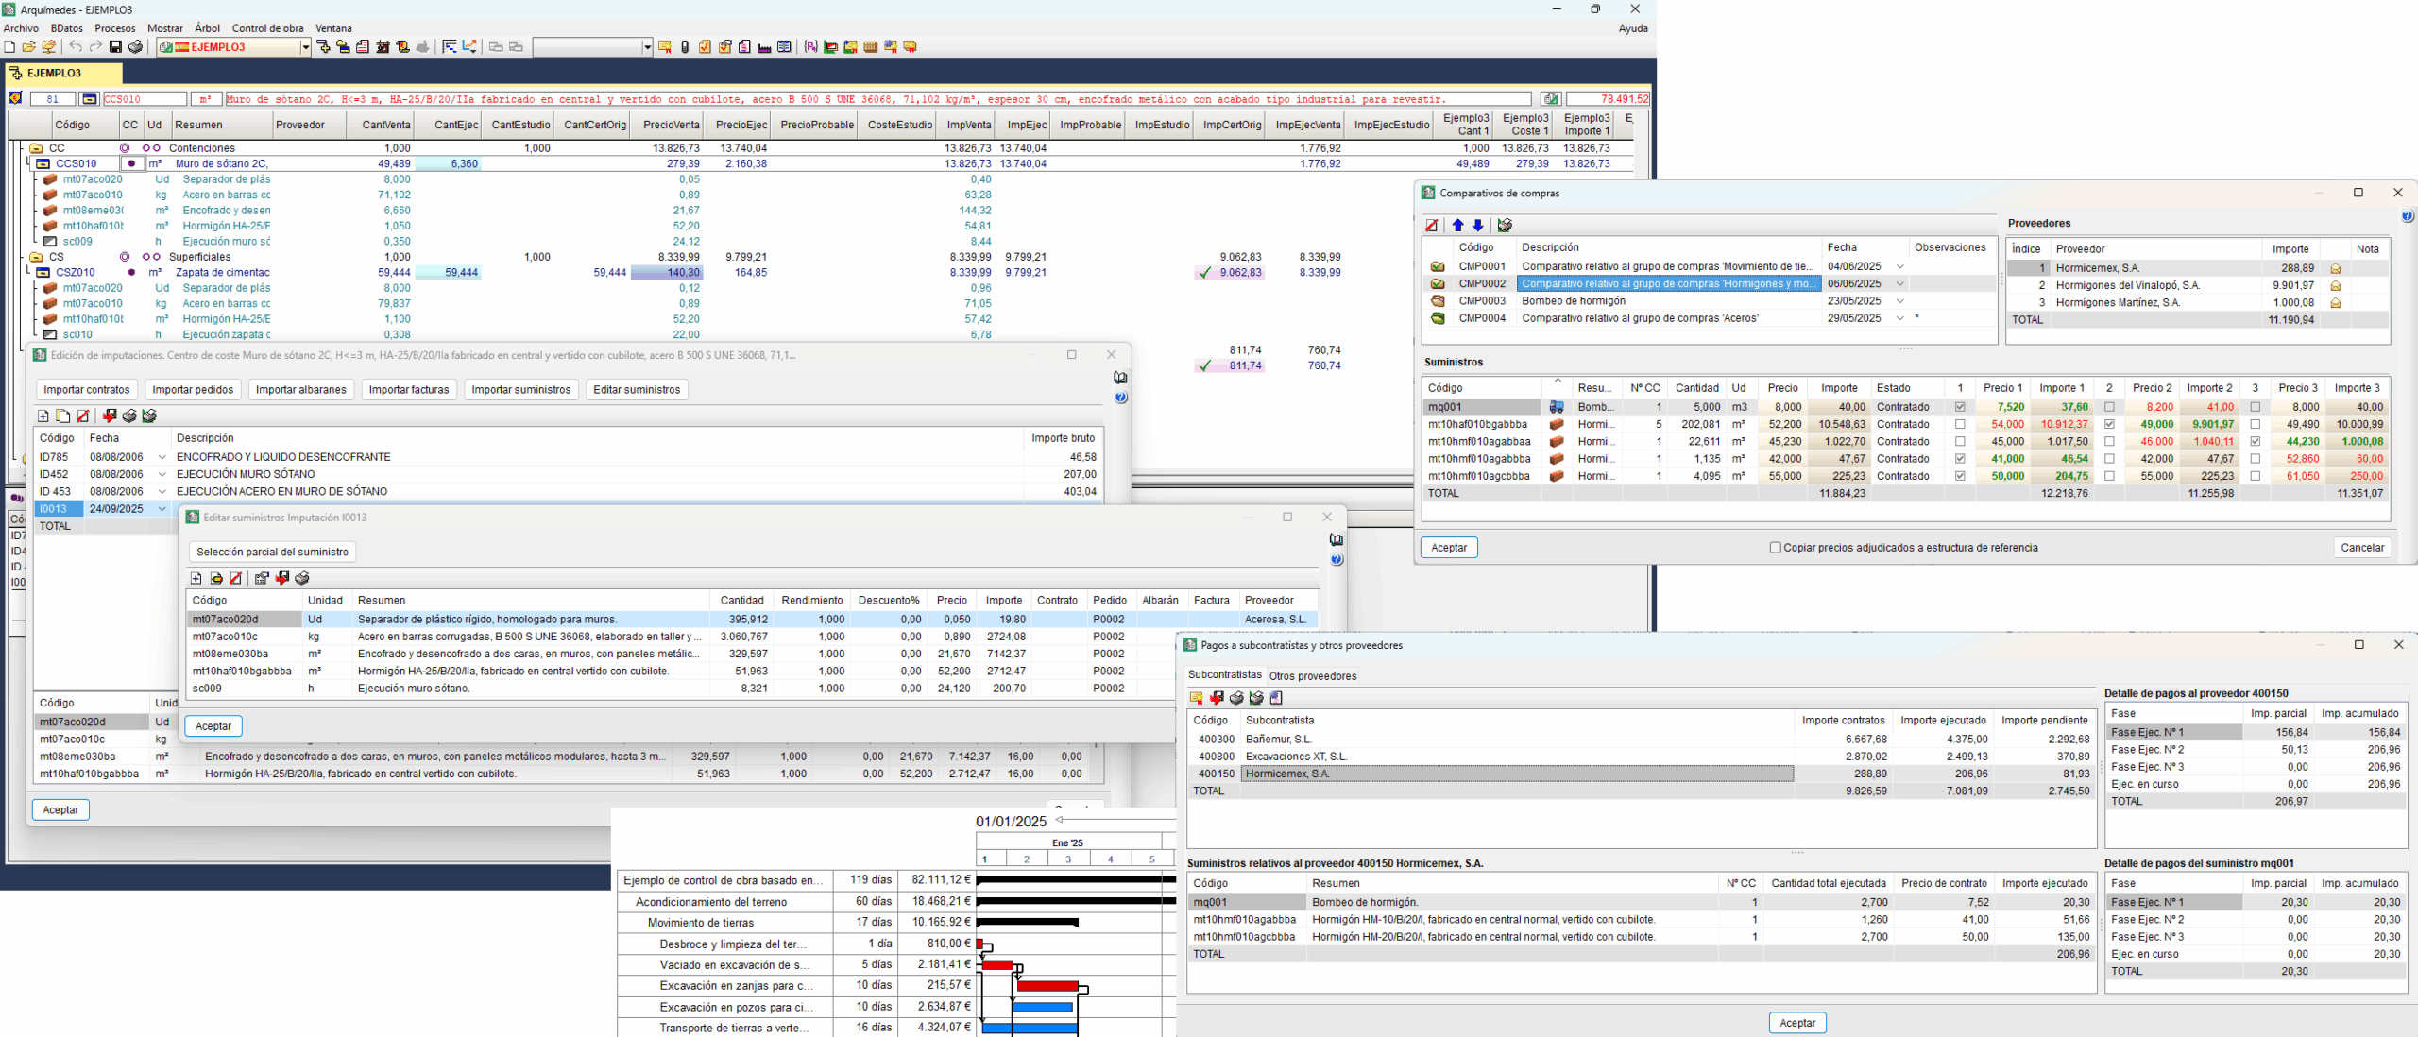Switch to Otros proveedores tab
This screenshot has width=2418, height=1037.
1312,676
